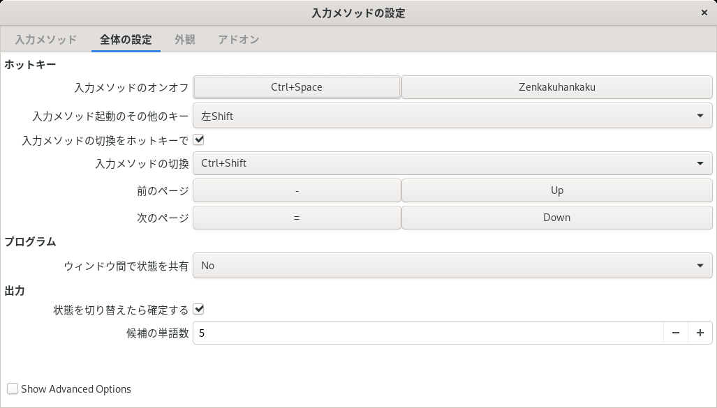Click the Zenkakuhankaku hotkey button
This screenshot has height=408, width=717.
557,87
